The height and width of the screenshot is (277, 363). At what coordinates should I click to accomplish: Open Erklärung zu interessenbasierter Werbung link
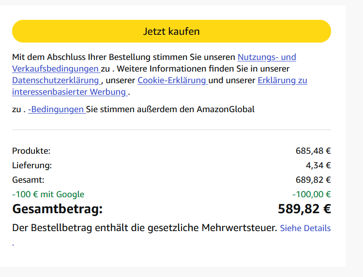pyautogui.click(x=282, y=80)
